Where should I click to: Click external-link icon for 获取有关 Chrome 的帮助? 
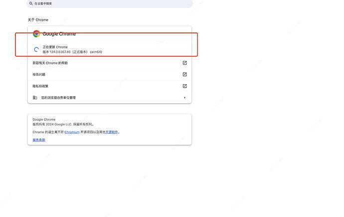coord(184,63)
